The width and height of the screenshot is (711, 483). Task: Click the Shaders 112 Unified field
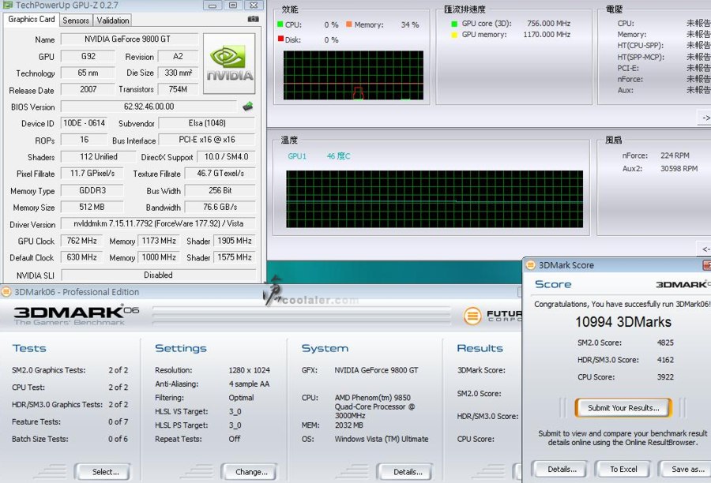click(x=99, y=157)
